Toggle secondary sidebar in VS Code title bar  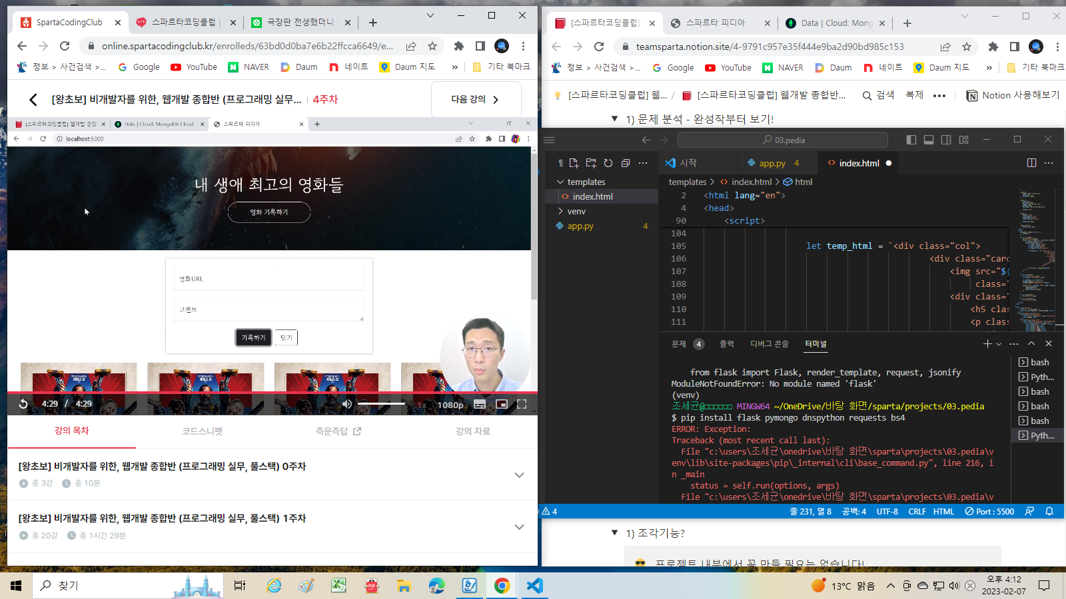(x=946, y=140)
